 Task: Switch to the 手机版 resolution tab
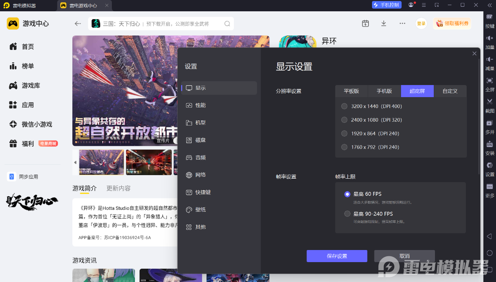(x=384, y=91)
